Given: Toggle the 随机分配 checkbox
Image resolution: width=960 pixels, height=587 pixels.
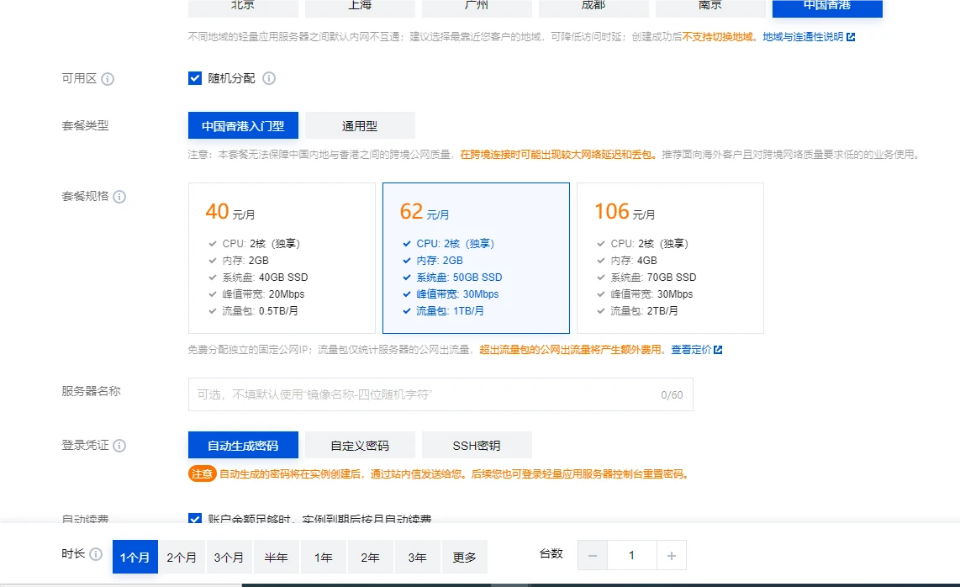Looking at the screenshot, I should (x=195, y=78).
